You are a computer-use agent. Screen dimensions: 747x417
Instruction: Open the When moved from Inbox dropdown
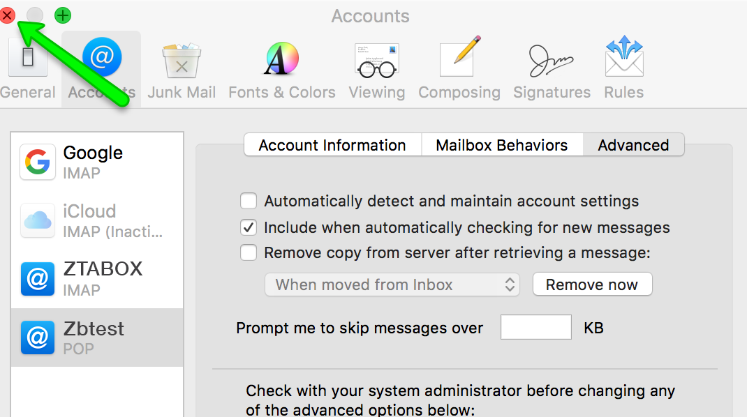(x=392, y=285)
